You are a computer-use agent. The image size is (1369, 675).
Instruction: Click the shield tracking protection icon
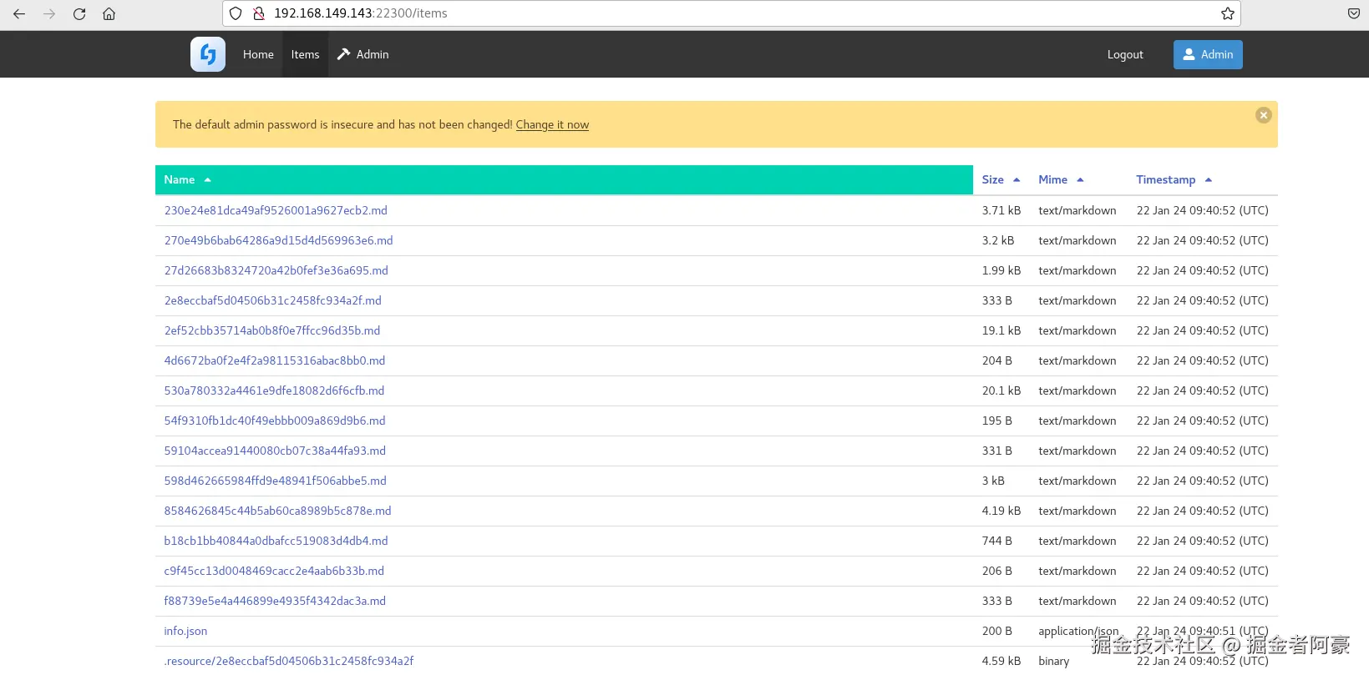[236, 13]
